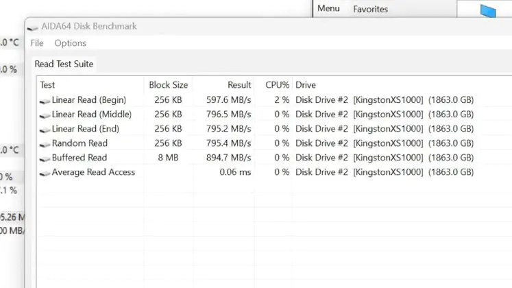This screenshot has height=288, width=512.
Task: Open the Options menu
Action: coord(70,43)
